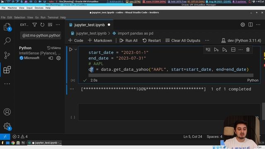Delete the cell with trash icon
The height and width of the screenshot is (149, 265).
248,50
